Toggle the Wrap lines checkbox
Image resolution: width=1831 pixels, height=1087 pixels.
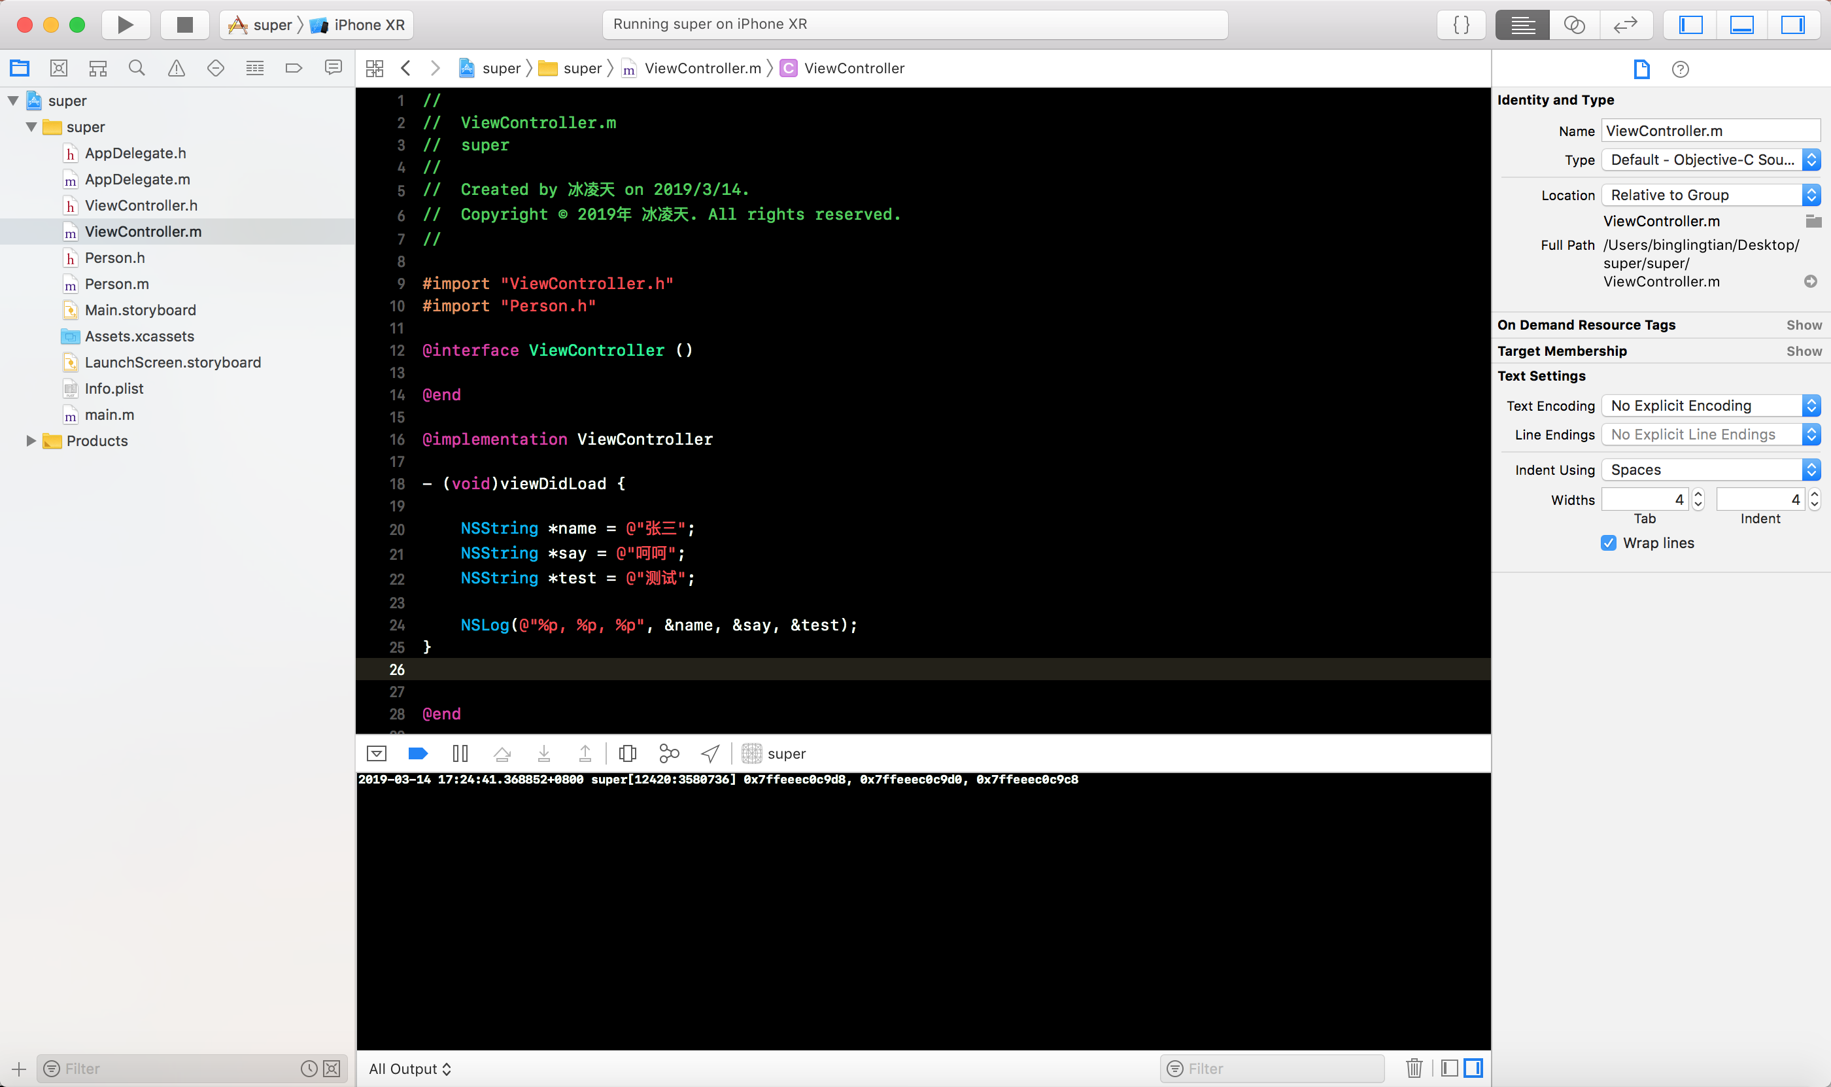point(1609,543)
